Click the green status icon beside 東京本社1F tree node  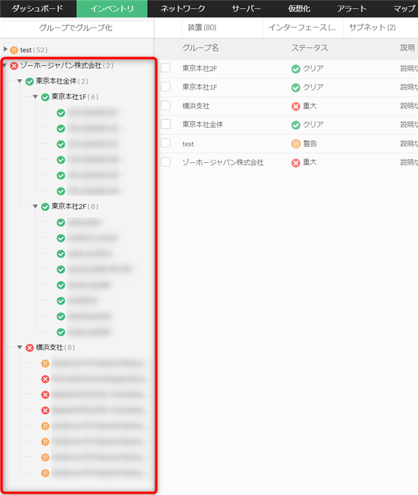coord(45,97)
